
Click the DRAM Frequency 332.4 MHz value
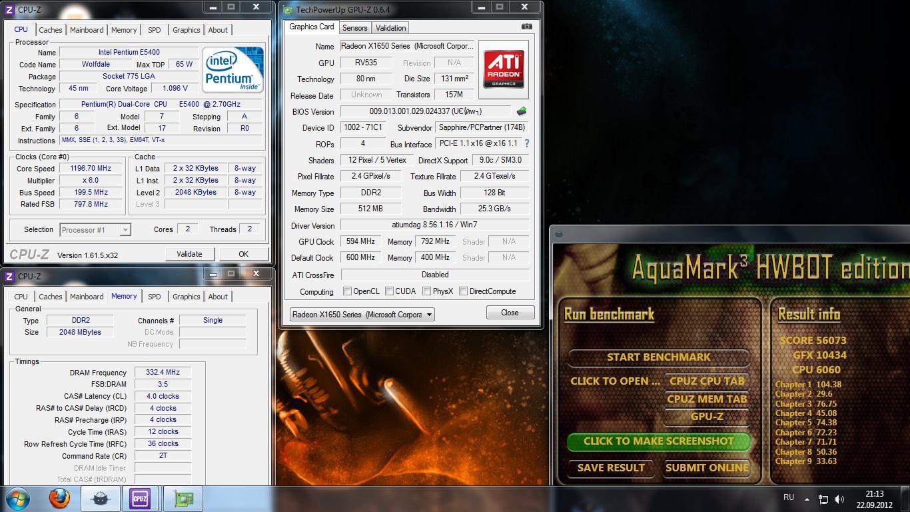tap(163, 373)
